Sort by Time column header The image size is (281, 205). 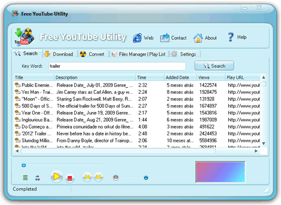(x=150, y=78)
